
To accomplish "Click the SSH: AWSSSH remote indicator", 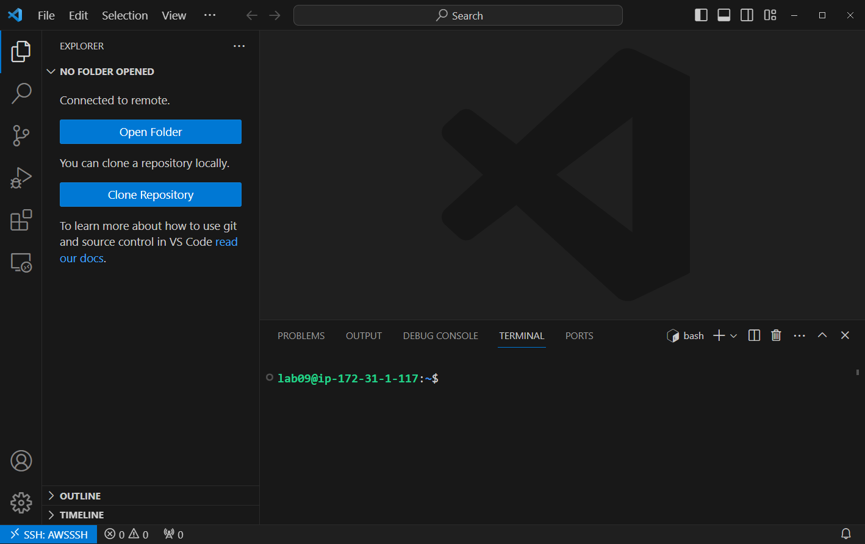I will coord(49,534).
